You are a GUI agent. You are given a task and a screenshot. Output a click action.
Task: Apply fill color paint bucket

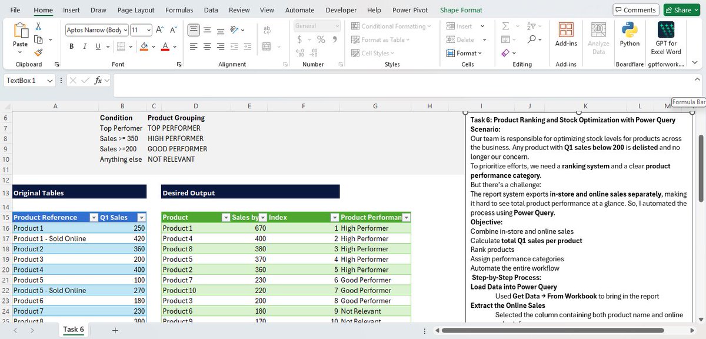pyautogui.click(x=145, y=46)
